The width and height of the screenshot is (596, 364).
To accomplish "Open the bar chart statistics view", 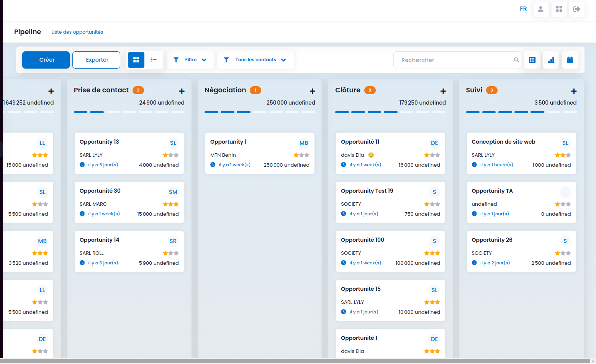I will 551,60.
